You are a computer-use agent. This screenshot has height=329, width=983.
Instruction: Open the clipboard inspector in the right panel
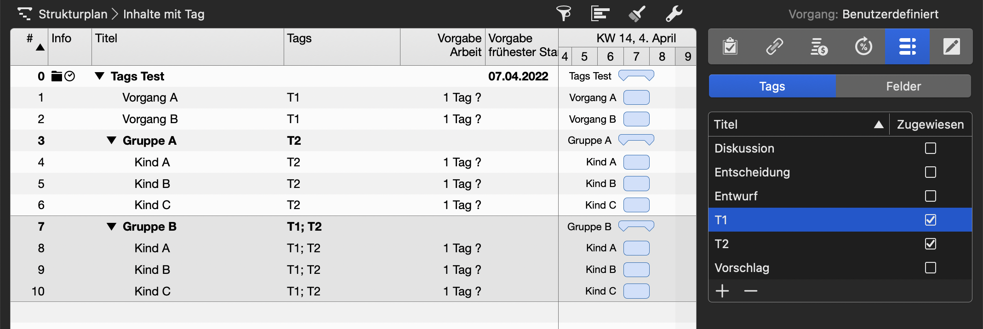click(731, 46)
